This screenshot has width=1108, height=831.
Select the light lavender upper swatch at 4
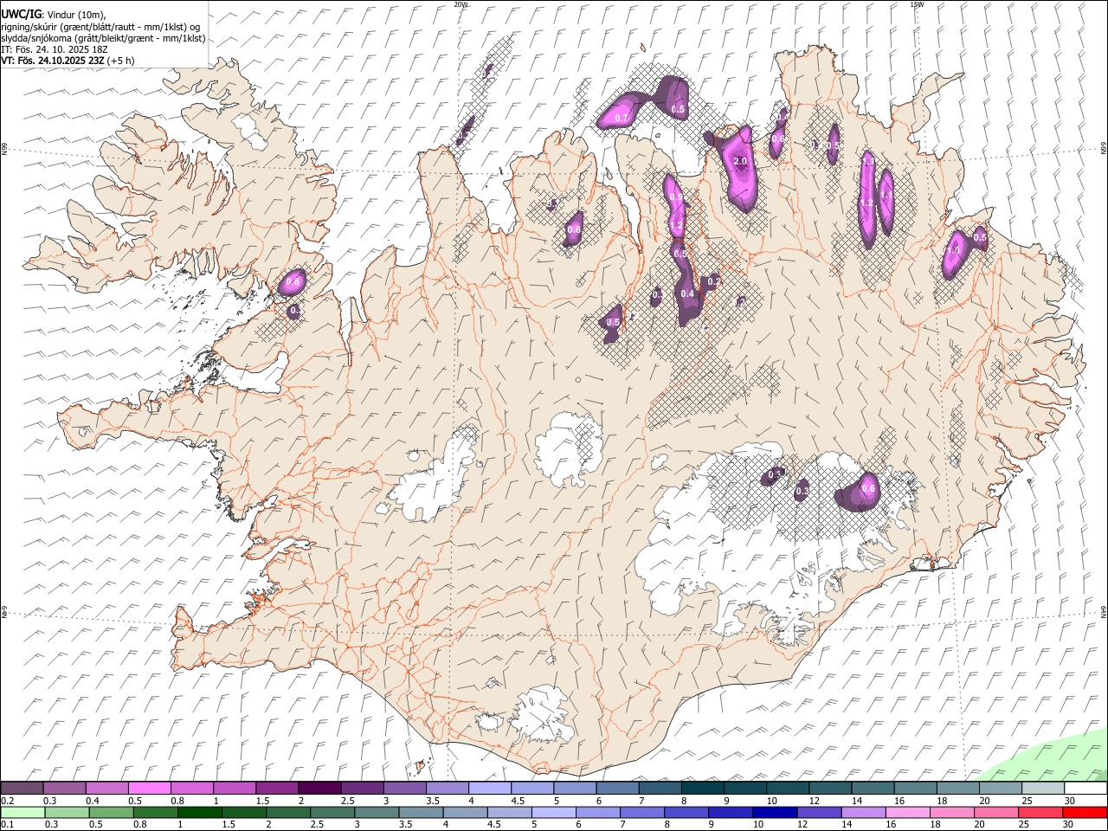pos(490,789)
